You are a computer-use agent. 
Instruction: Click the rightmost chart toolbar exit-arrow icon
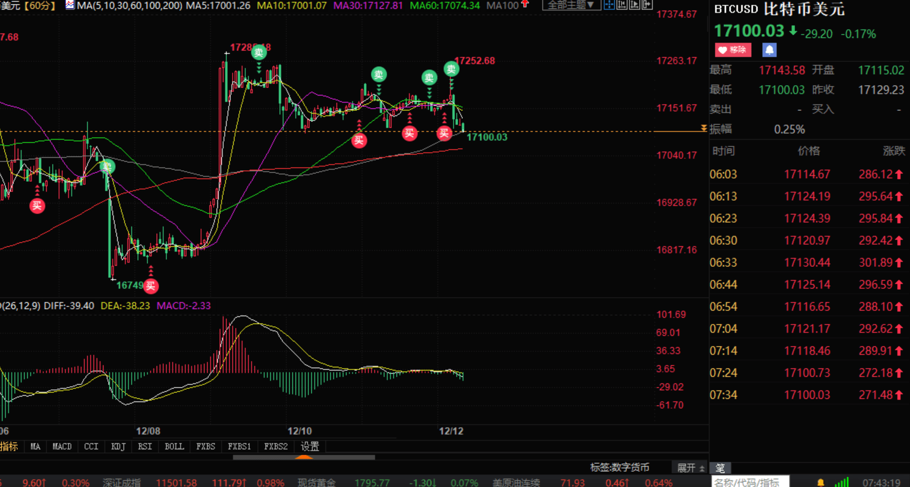[647, 5]
